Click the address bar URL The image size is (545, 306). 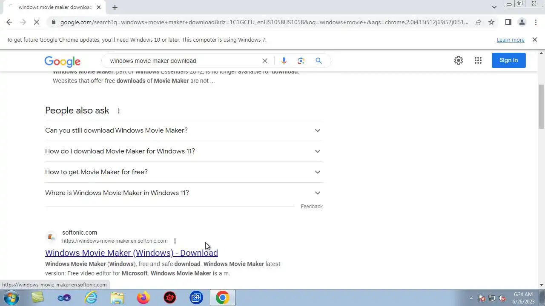tap(264, 22)
